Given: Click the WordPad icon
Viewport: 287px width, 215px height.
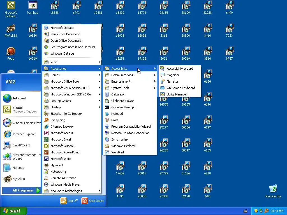Looking at the screenshot, I should pyautogui.click(x=107, y=152).
